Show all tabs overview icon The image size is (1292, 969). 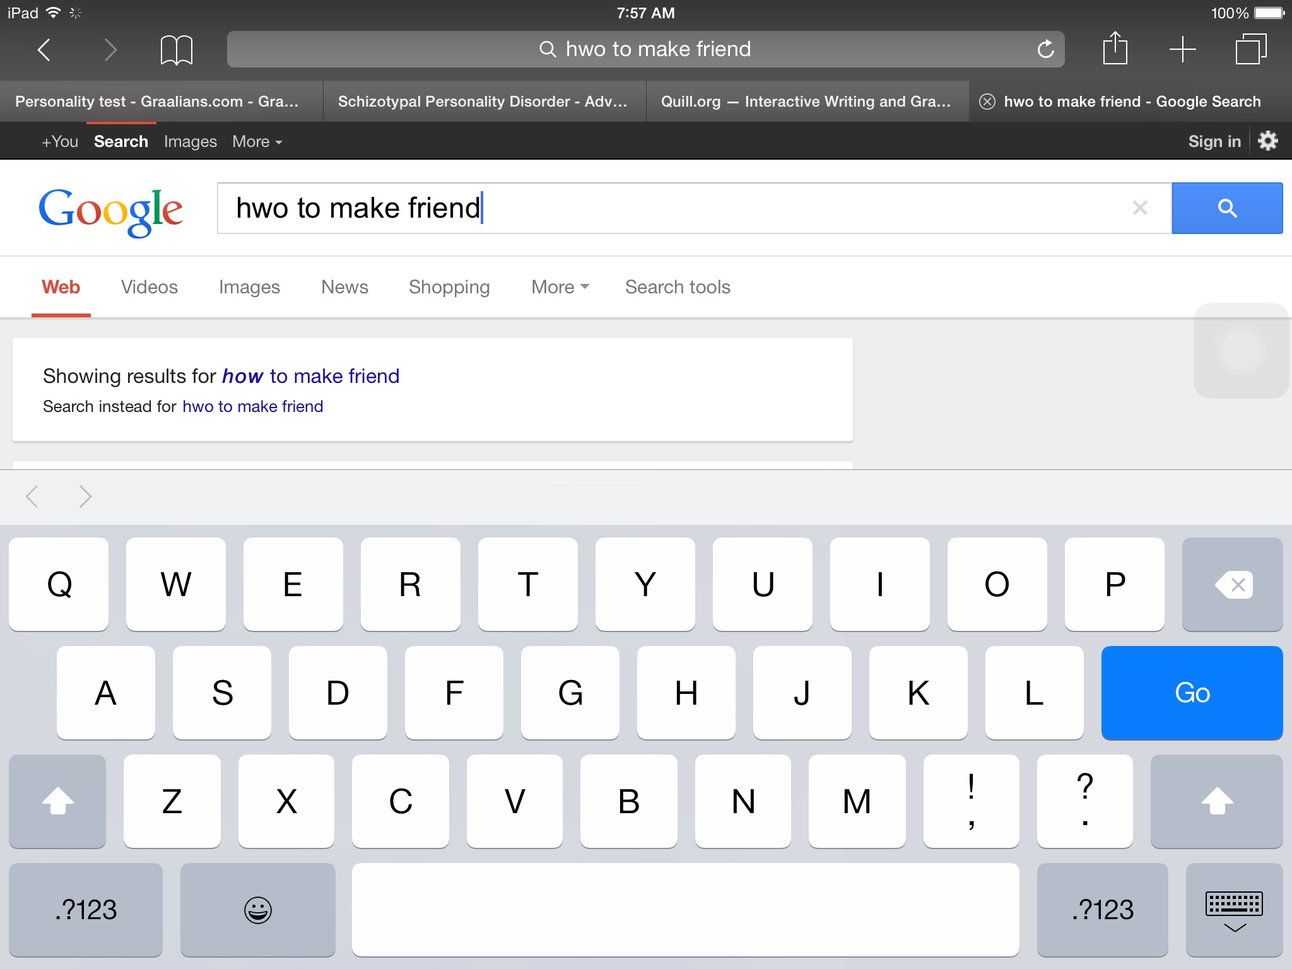[1250, 49]
